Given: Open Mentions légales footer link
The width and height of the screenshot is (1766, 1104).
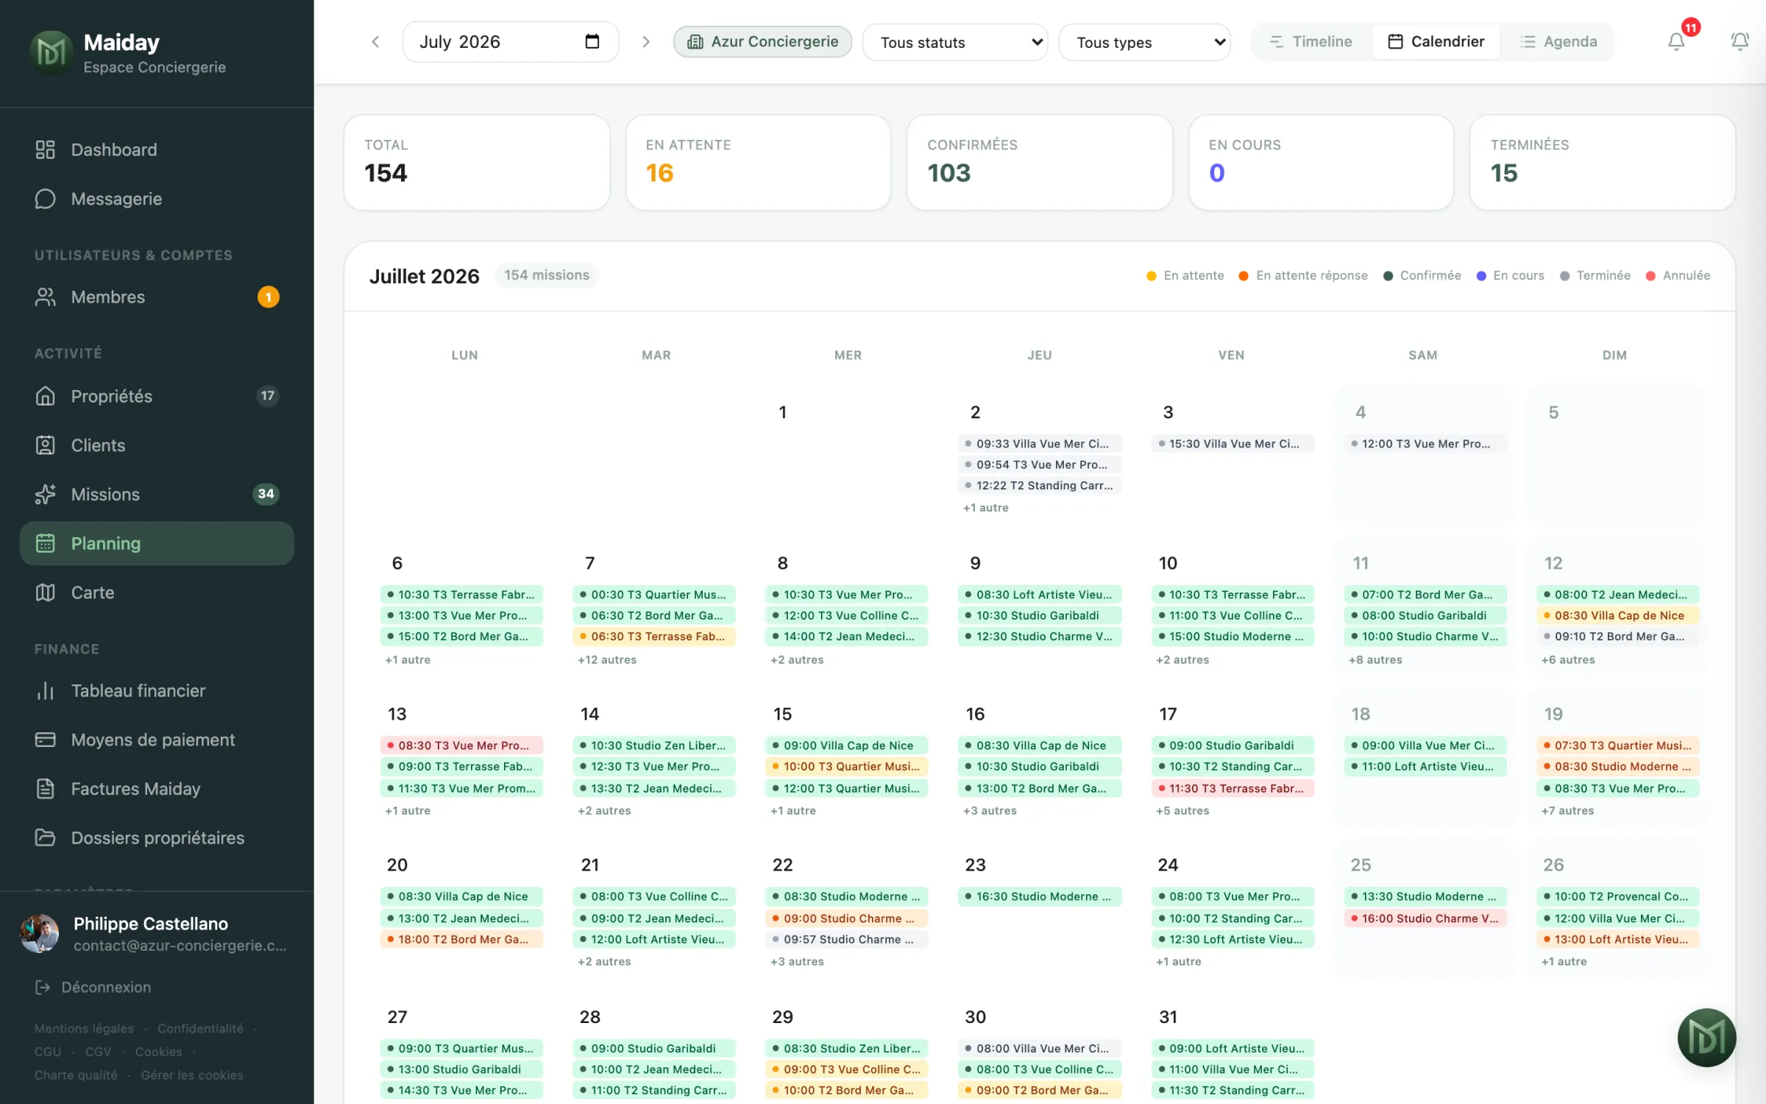Looking at the screenshot, I should (84, 1028).
